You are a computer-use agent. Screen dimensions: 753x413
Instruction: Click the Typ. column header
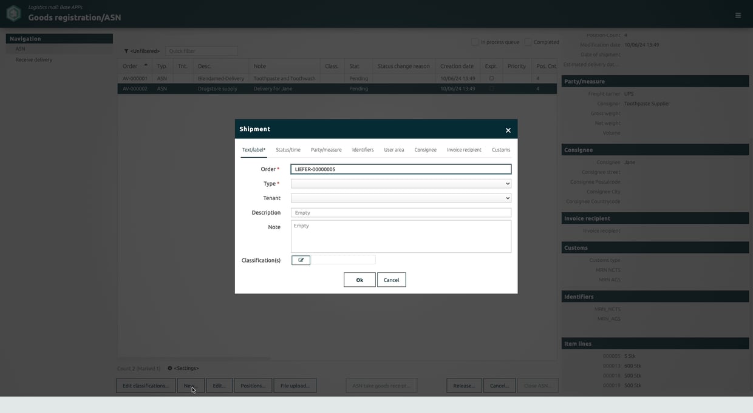pos(162,66)
